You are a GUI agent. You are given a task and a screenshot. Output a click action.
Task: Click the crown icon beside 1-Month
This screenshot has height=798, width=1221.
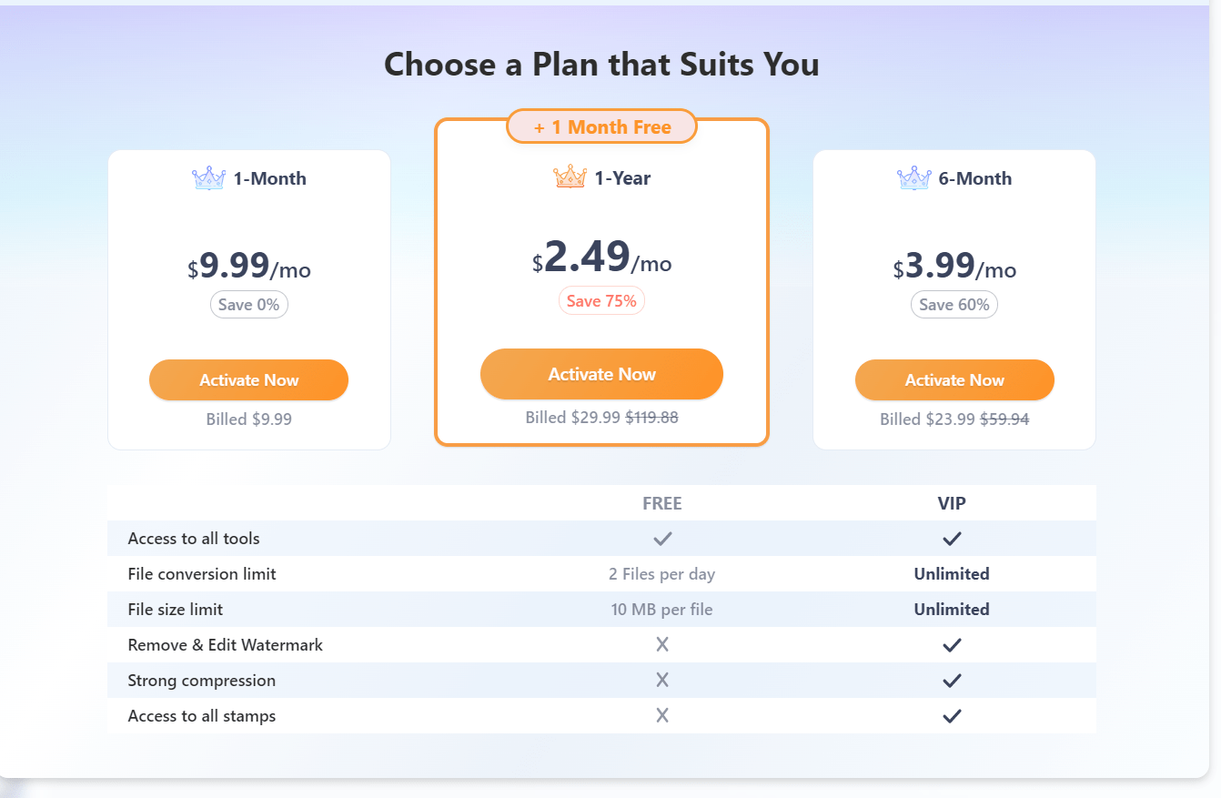(208, 178)
